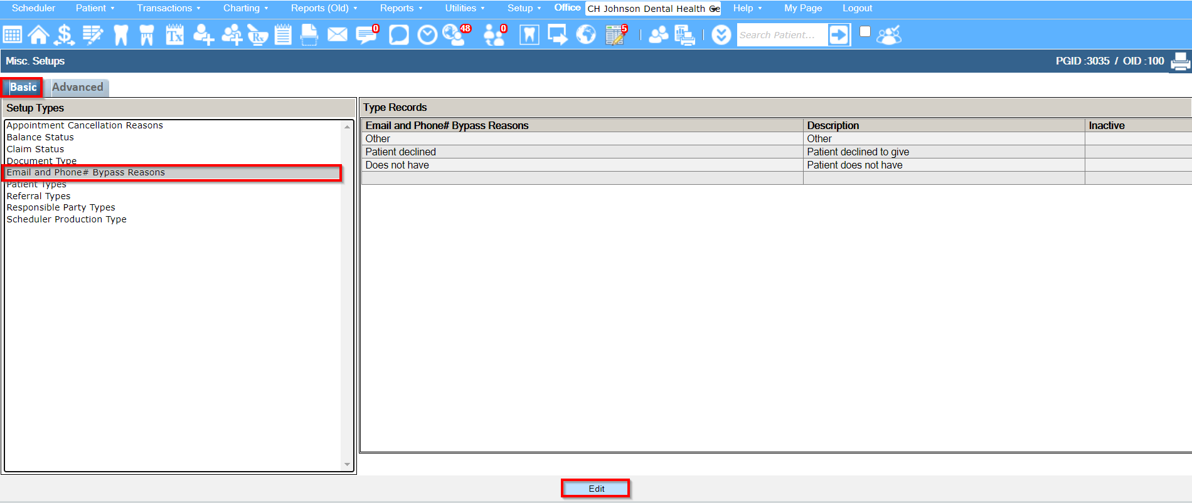
Task: Open the dollar sign transactions icon
Action: click(x=64, y=34)
